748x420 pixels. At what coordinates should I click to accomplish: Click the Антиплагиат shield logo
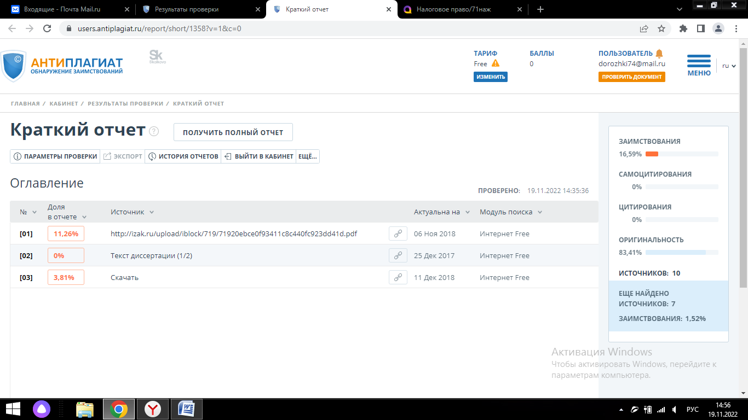(x=13, y=65)
